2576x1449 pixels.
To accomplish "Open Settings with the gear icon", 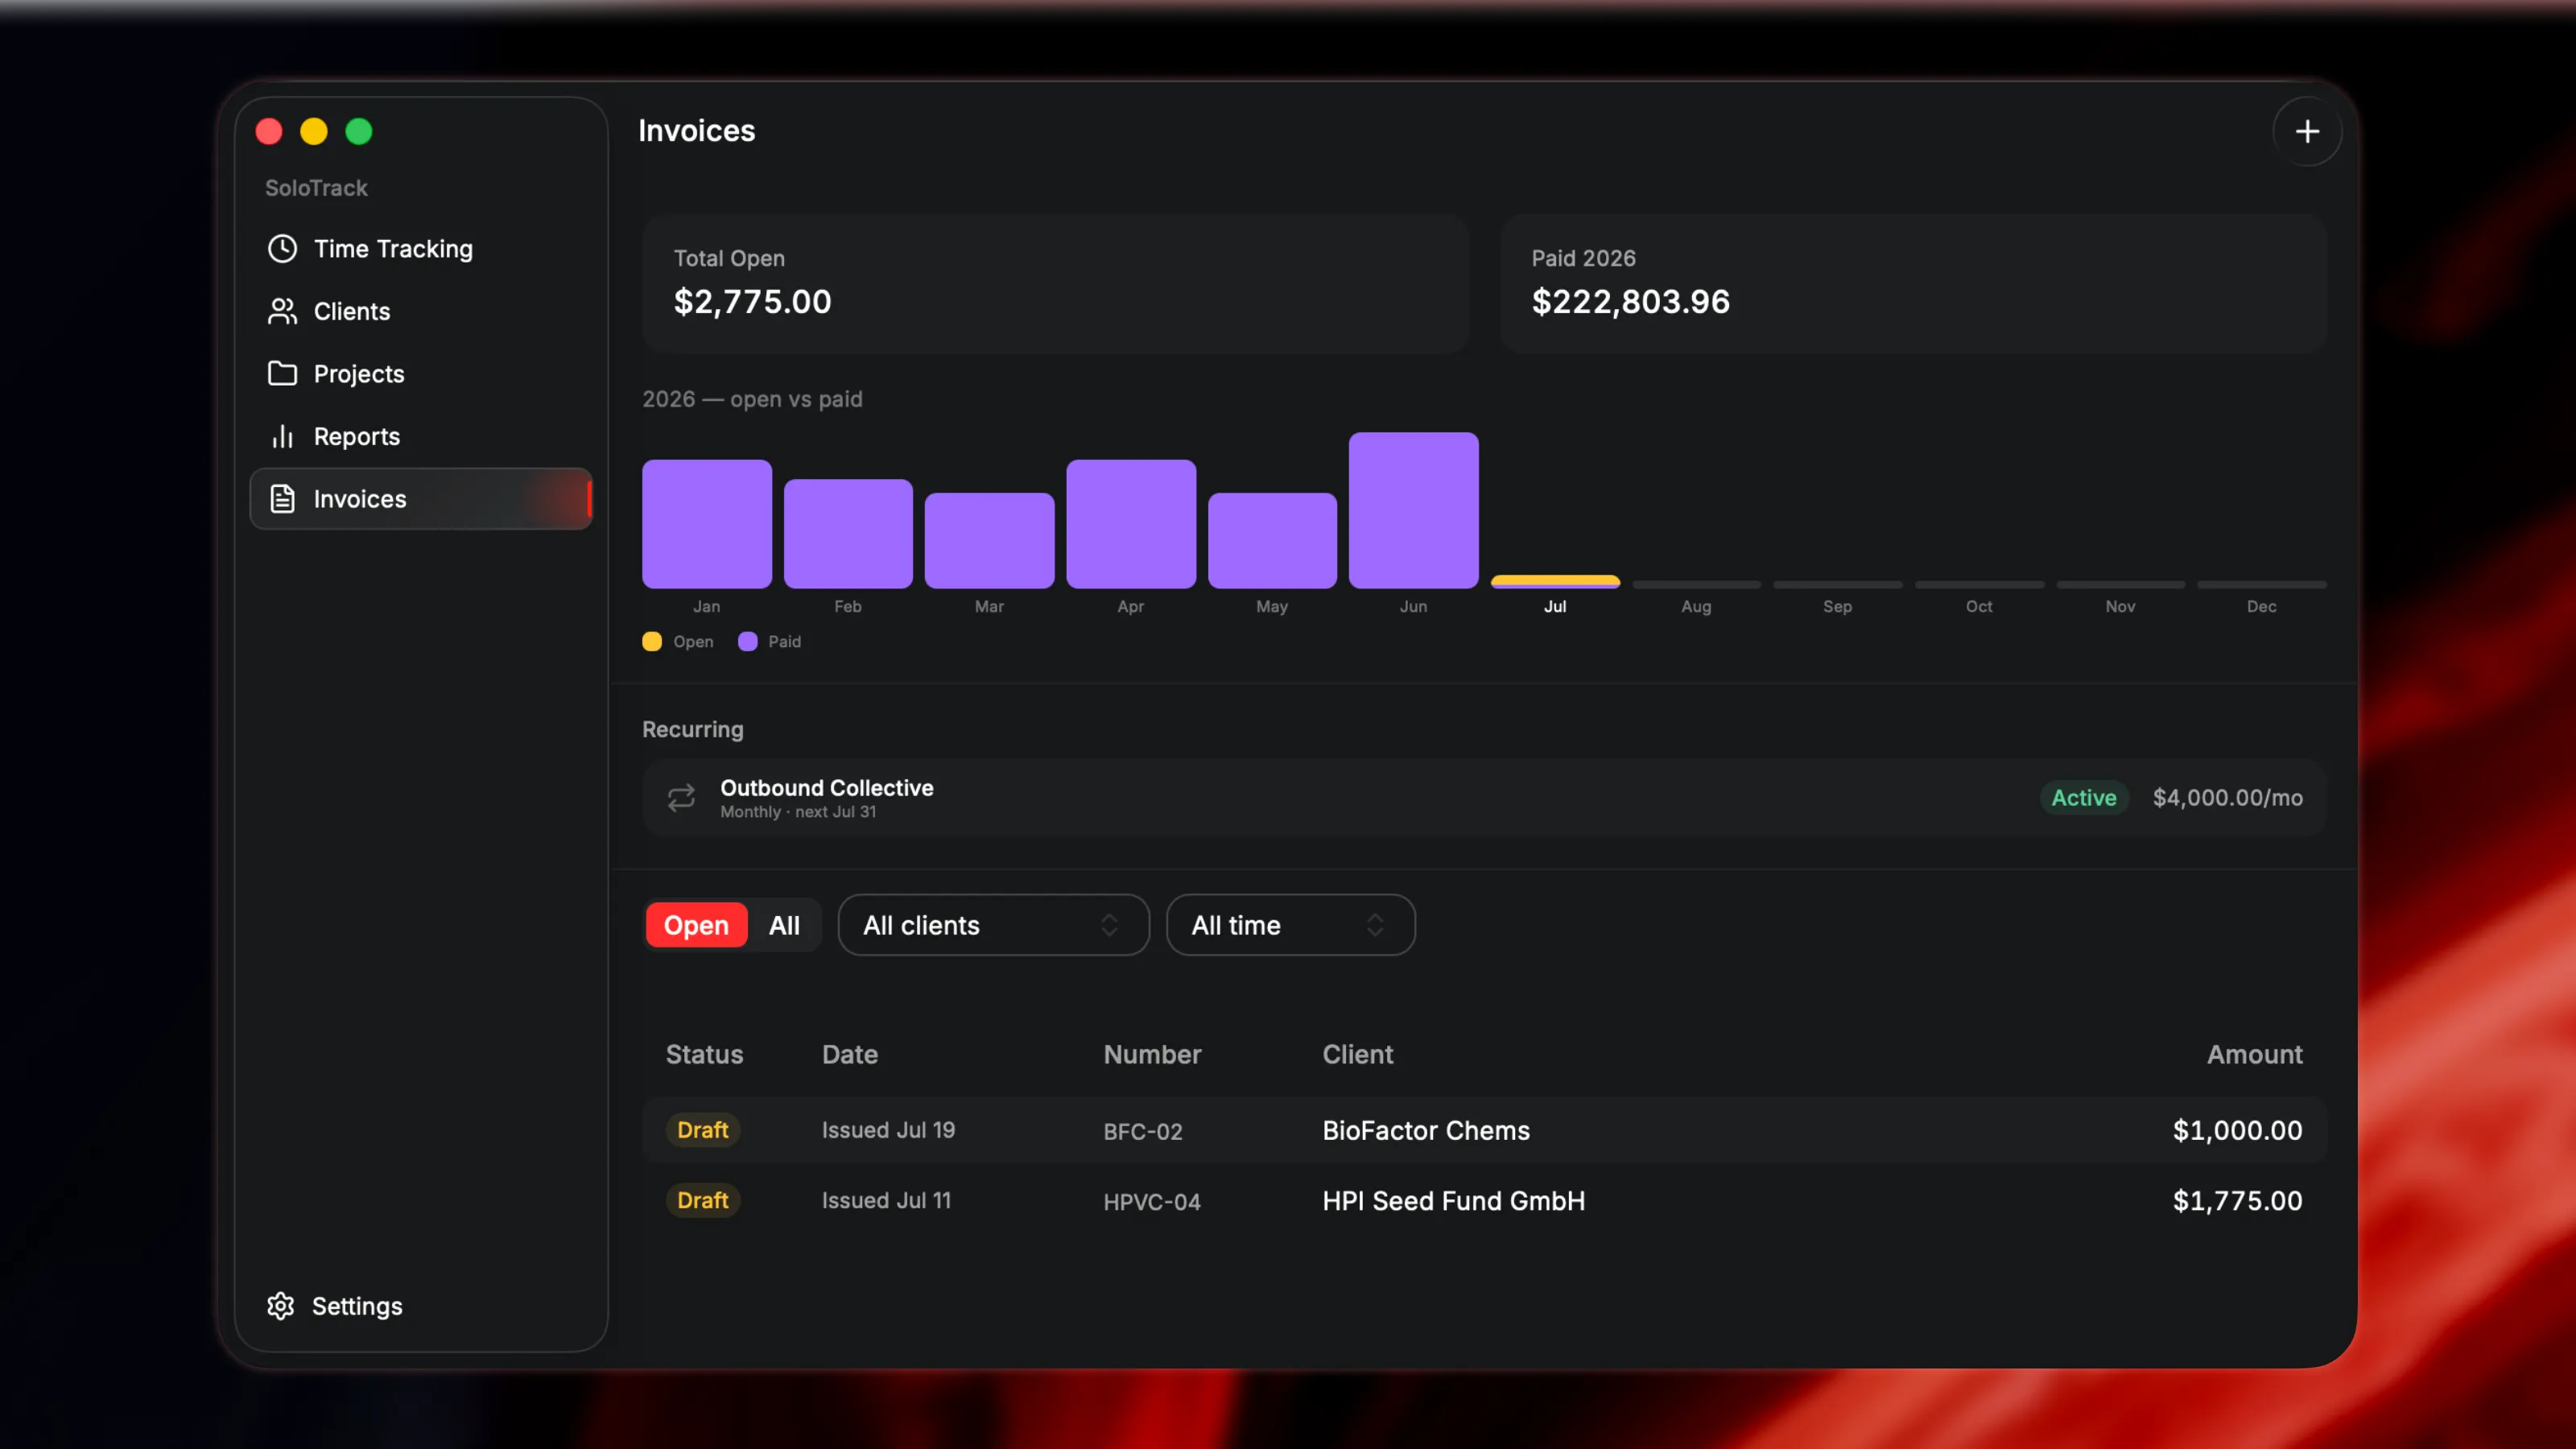I will (280, 1306).
